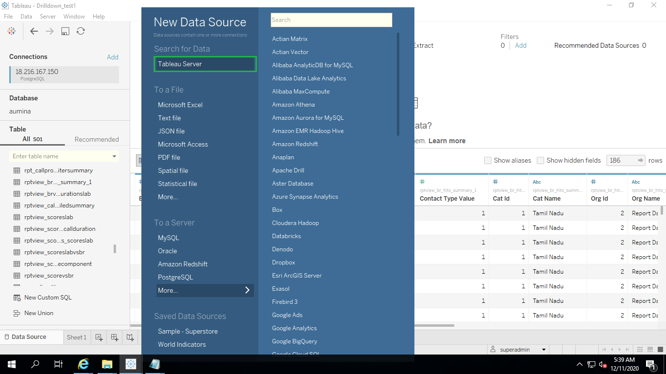Click the Tableau start page logo icon
The image size is (666, 374).
click(x=12, y=31)
